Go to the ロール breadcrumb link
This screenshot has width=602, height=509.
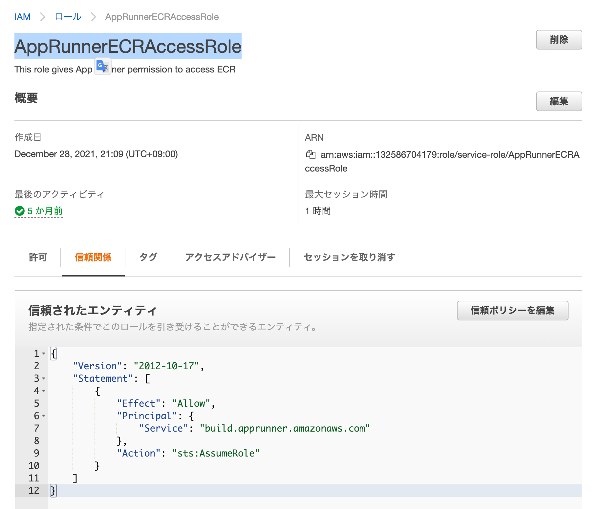pos(68,17)
